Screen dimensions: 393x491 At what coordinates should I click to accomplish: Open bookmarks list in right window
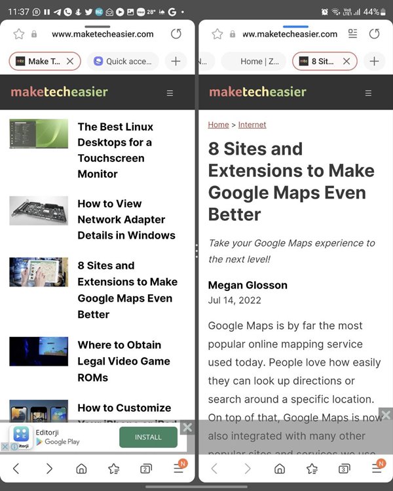(312, 469)
